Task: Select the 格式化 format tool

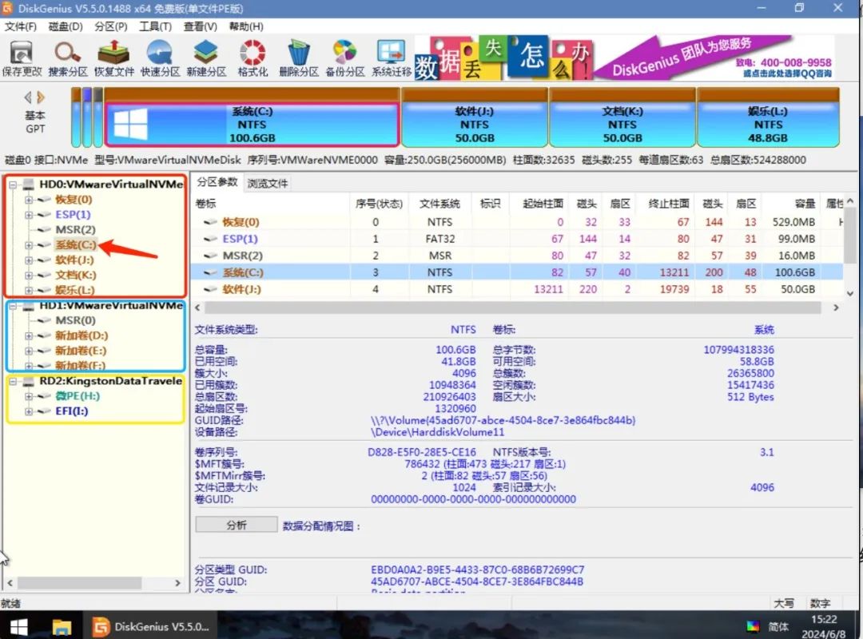Action: 253,58
